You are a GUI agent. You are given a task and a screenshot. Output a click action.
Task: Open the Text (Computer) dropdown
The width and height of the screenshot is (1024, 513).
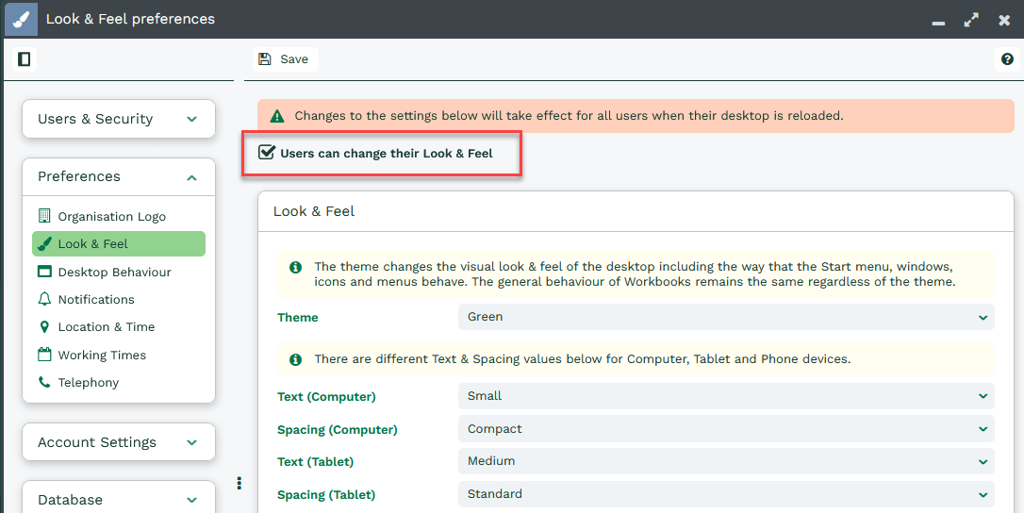725,396
